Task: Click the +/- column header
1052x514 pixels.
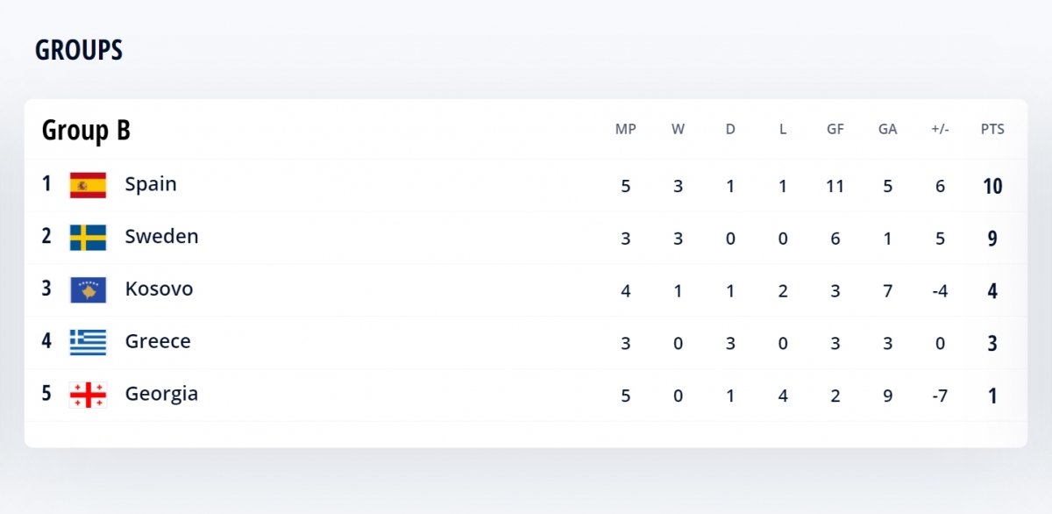Action: coord(940,130)
